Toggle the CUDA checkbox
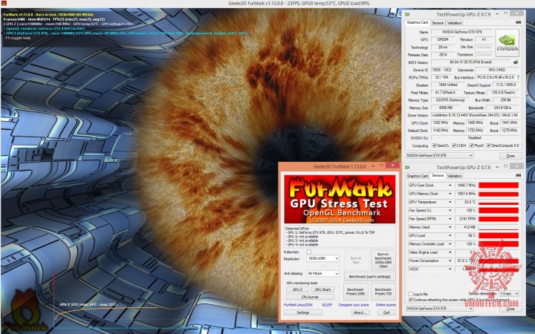 tap(454, 145)
